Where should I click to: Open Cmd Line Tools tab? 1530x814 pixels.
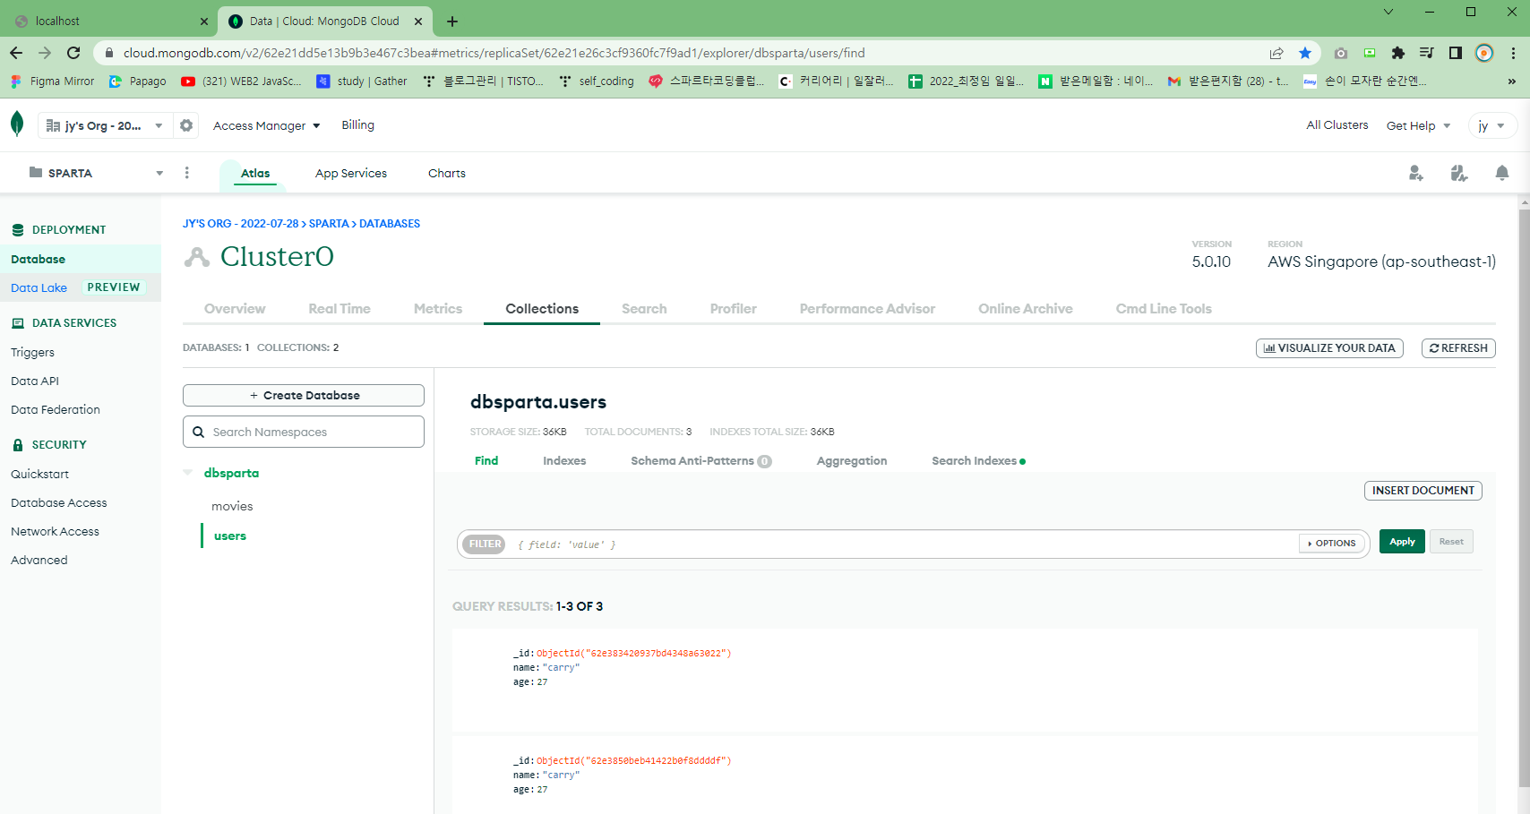1164,309
